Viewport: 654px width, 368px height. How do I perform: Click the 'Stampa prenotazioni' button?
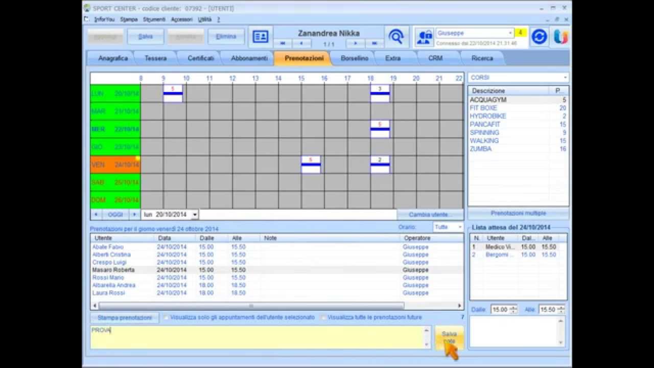coord(125,317)
